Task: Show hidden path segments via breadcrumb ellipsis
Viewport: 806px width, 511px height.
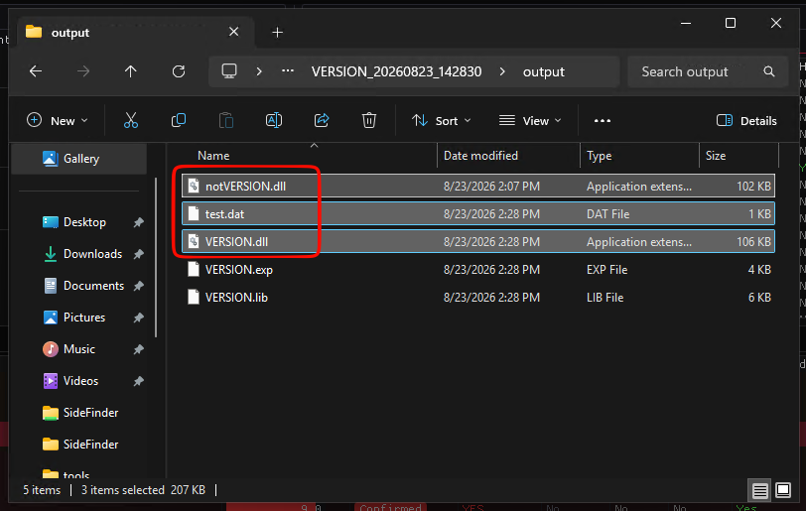Action: pos(288,70)
